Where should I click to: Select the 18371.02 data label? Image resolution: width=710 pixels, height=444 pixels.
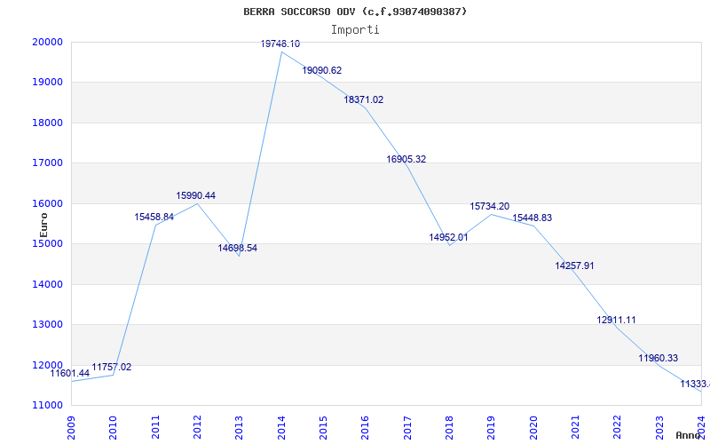(364, 99)
